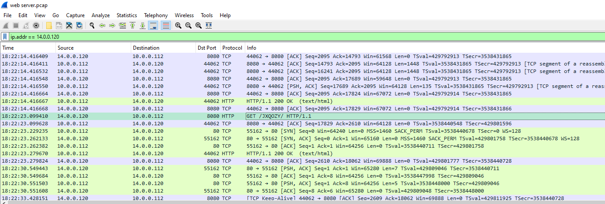
Task: Sort by the Protocol column header
Action: coord(232,48)
